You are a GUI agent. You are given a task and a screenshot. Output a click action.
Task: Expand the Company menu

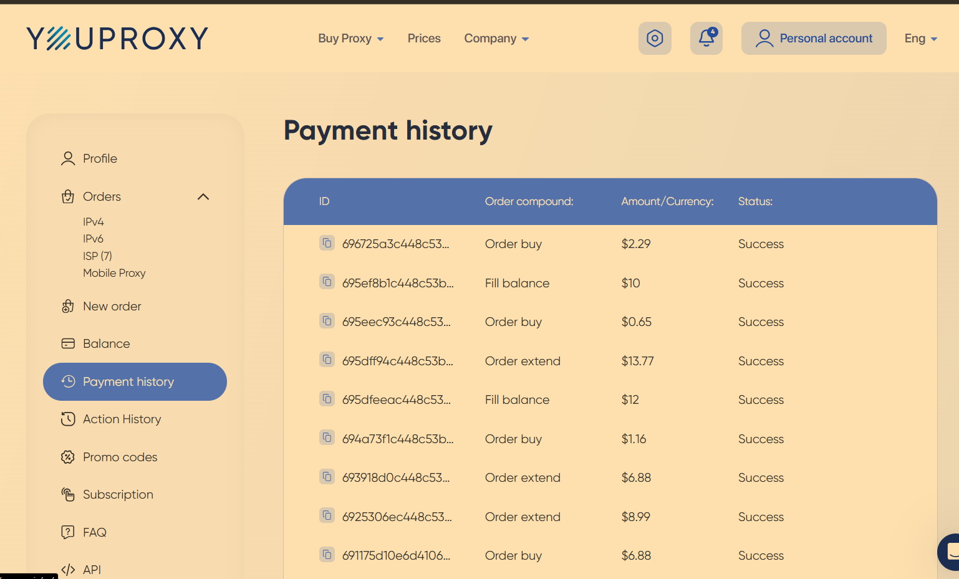click(496, 39)
